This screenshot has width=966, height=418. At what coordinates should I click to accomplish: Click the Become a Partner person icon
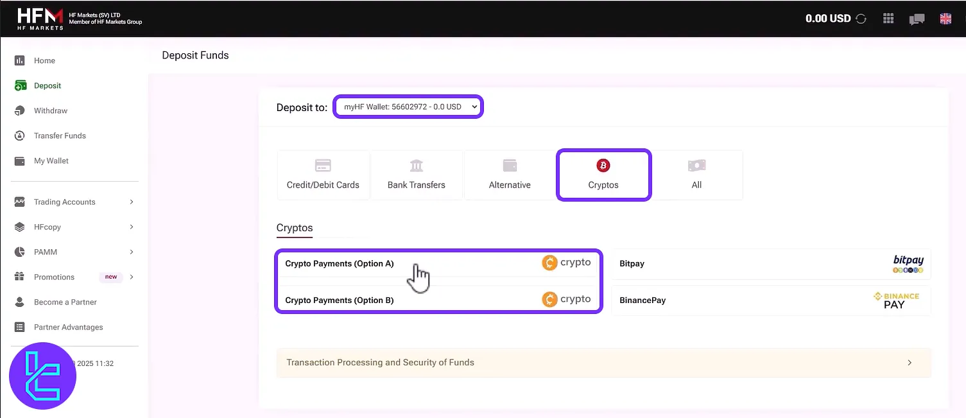(x=20, y=302)
